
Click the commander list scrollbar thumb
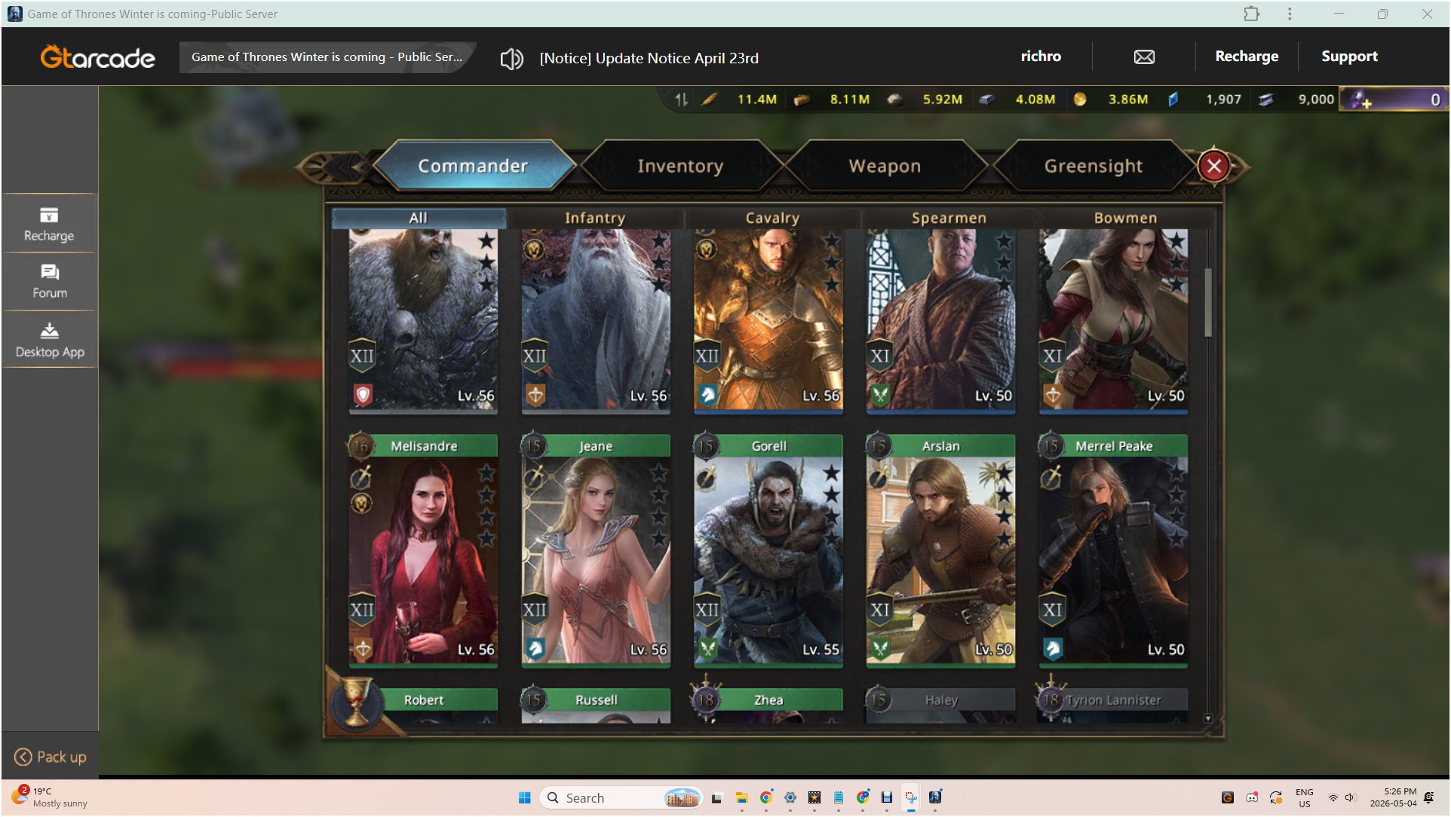[x=1208, y=302]
